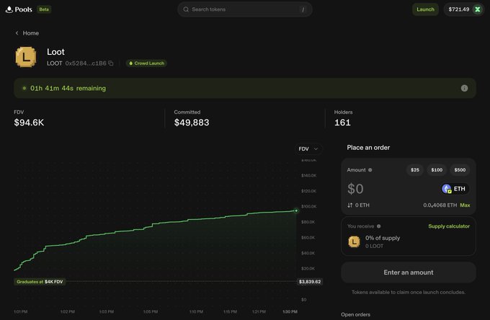Click the Committed value $49,883
Screen dimensions: 490x320
[192, 123]
